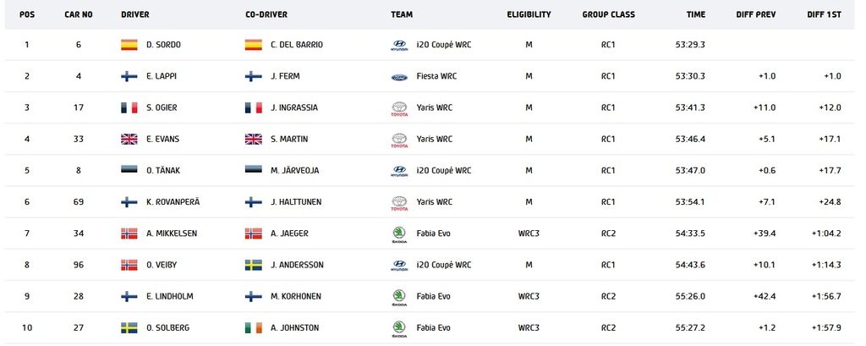Click the Hyundai logo in Sordo's row

click(x=399, y=46)
